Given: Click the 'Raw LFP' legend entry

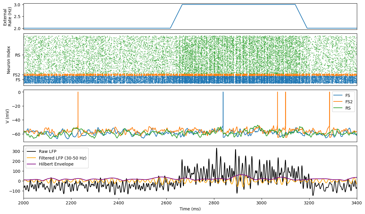Looking at the screenshot, I should (48, 151).
